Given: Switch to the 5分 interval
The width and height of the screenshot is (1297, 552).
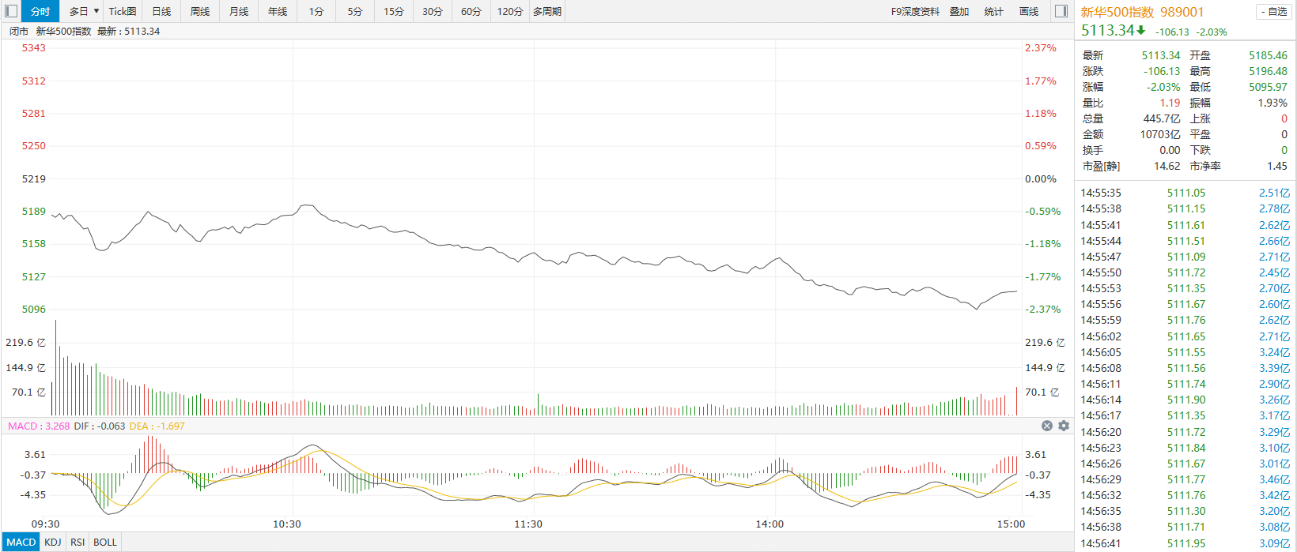Looking at the screenshot, I should coord(355,11).
